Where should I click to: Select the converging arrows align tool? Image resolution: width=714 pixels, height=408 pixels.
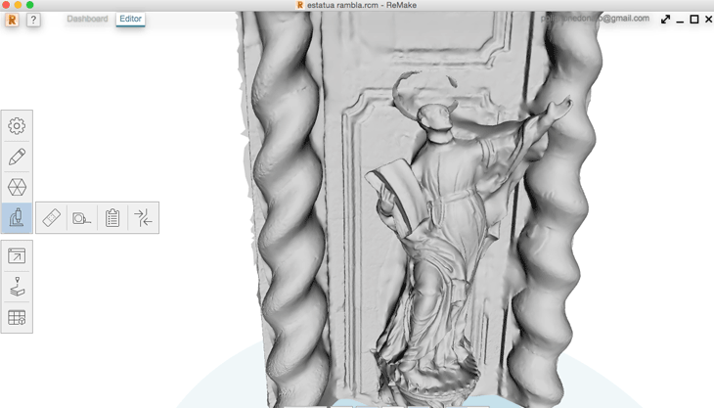point(143,217)
